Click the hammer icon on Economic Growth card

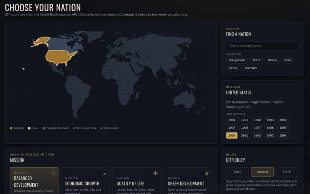(105, 174)
